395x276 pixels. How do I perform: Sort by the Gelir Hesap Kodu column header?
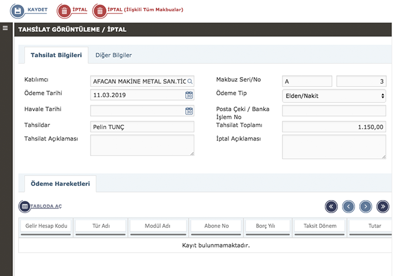click(45, 226)
